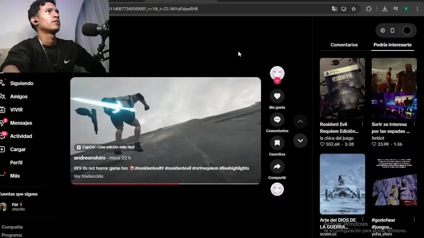Click the CapCut Una edición más fácil tag
The image size is (424, 238).
click(105, 147)
